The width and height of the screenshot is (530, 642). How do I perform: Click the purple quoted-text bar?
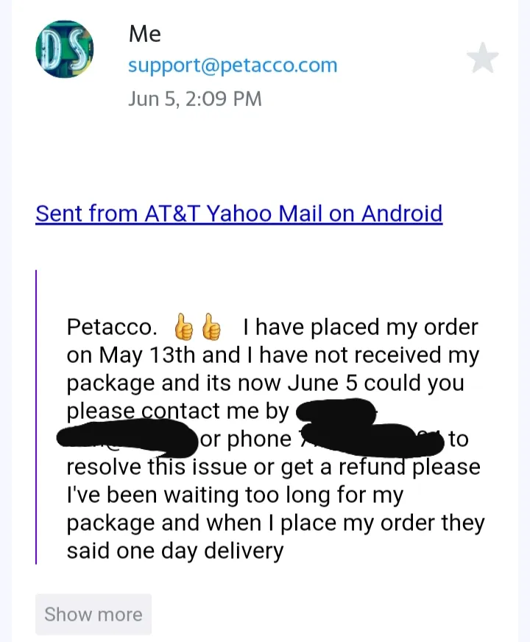tap(36, 417)
